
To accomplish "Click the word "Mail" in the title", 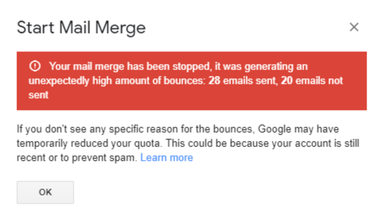I will 73,28.
